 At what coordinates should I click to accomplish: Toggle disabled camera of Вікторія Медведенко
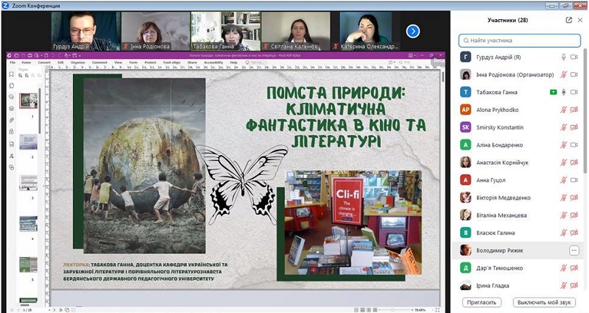[x=574, y=198]
